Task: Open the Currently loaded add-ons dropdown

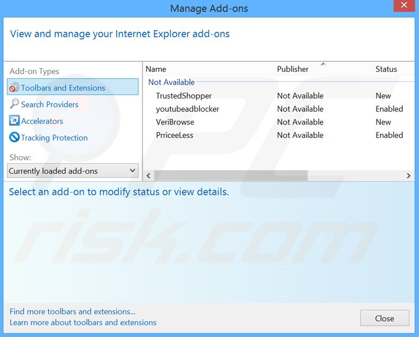Action: (73, 171)
